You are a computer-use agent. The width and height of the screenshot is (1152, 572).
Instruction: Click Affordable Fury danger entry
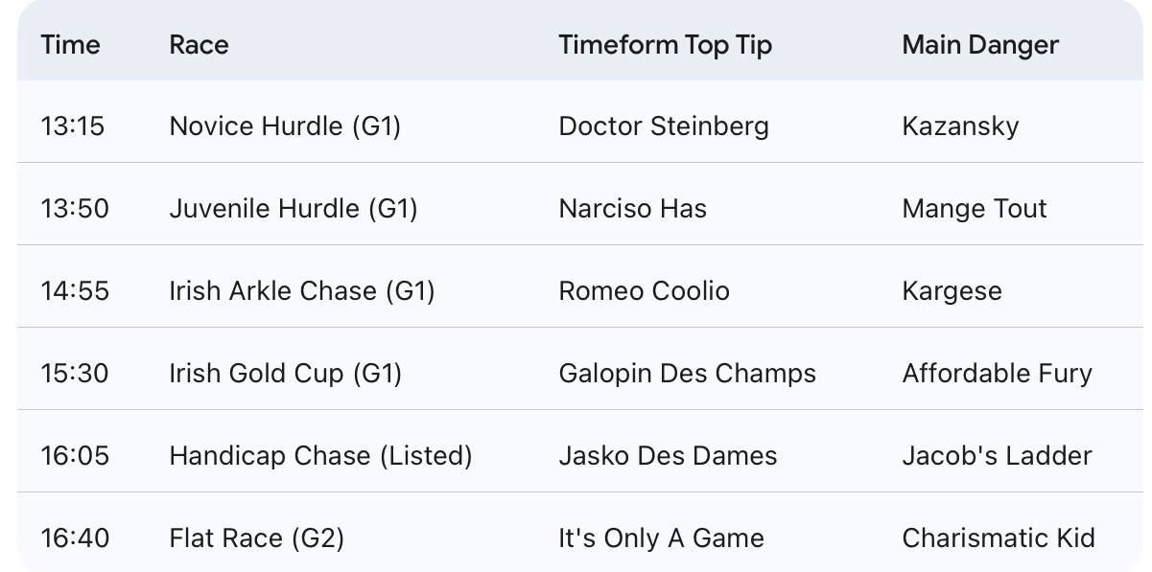(x=997, y=374)
